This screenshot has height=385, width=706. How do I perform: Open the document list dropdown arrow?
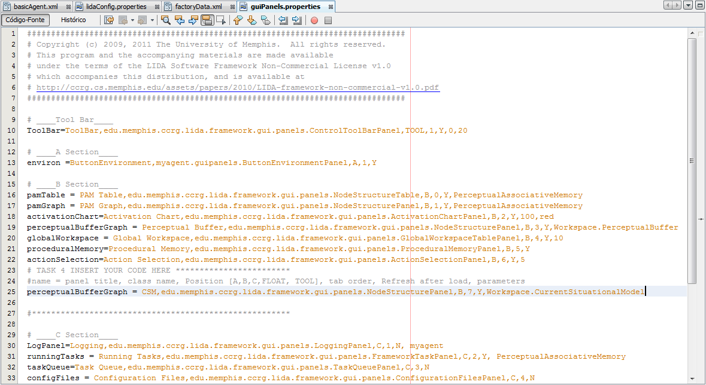click(x=689, y=5)
